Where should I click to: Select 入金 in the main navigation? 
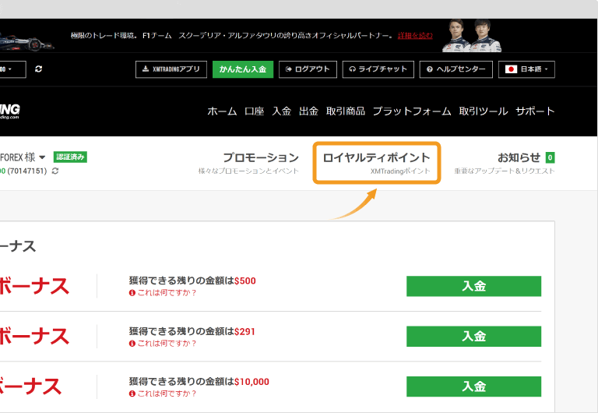(282, 111)
